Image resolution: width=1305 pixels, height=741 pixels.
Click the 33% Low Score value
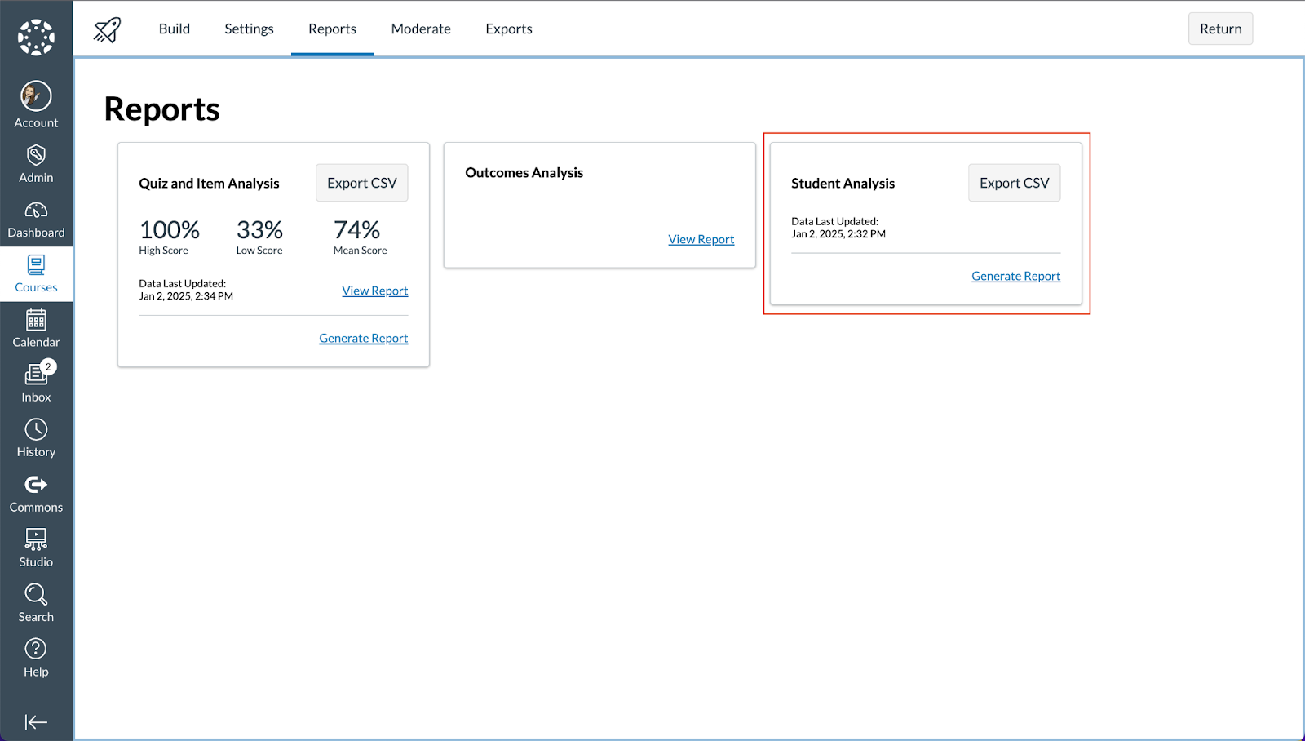pos(260,230)
